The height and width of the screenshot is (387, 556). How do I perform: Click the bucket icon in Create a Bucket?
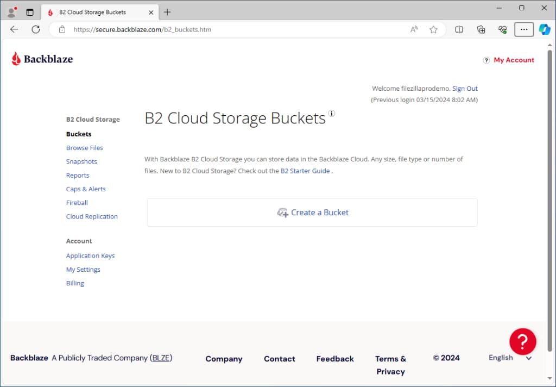[x=282, y=213]
